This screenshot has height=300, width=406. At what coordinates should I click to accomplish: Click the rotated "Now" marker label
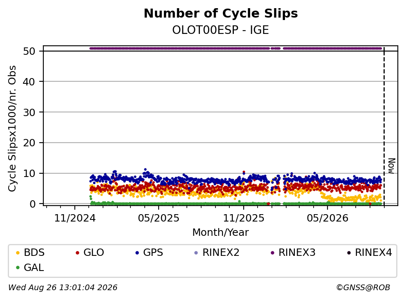[392, 166]
